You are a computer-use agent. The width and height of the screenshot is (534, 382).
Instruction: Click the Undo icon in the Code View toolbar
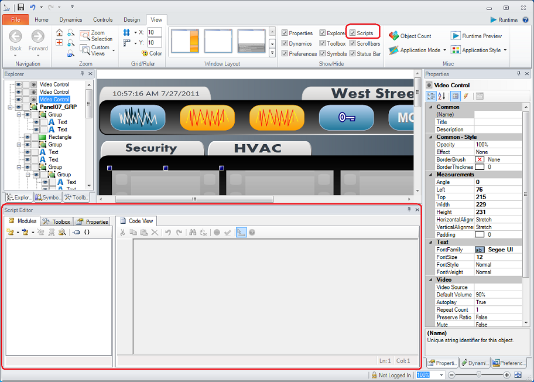(167, 232)
